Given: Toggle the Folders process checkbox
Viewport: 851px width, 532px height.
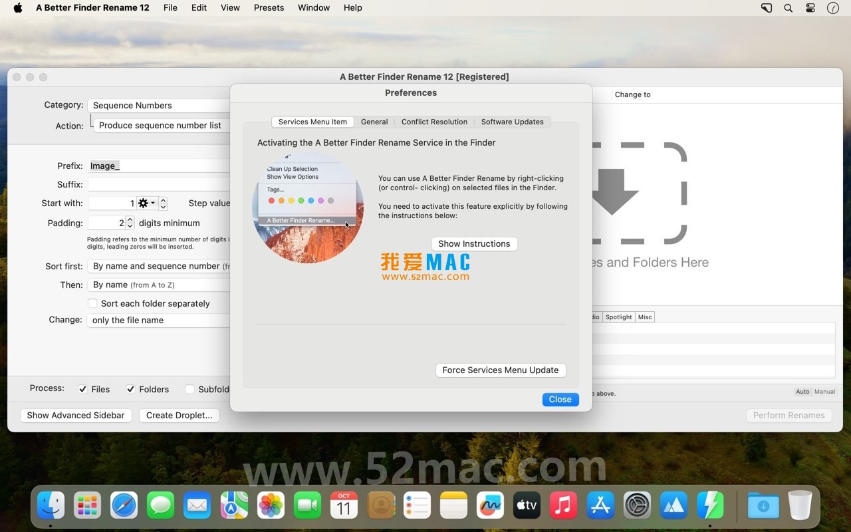Looking at the screenshot, I should (131, 389).
